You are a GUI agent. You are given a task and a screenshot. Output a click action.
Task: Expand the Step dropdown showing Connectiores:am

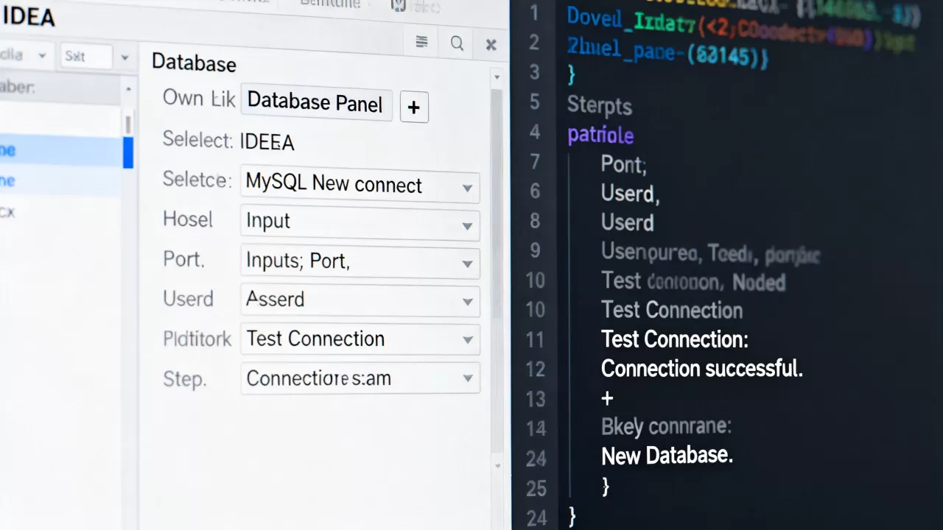click(360, 379)
